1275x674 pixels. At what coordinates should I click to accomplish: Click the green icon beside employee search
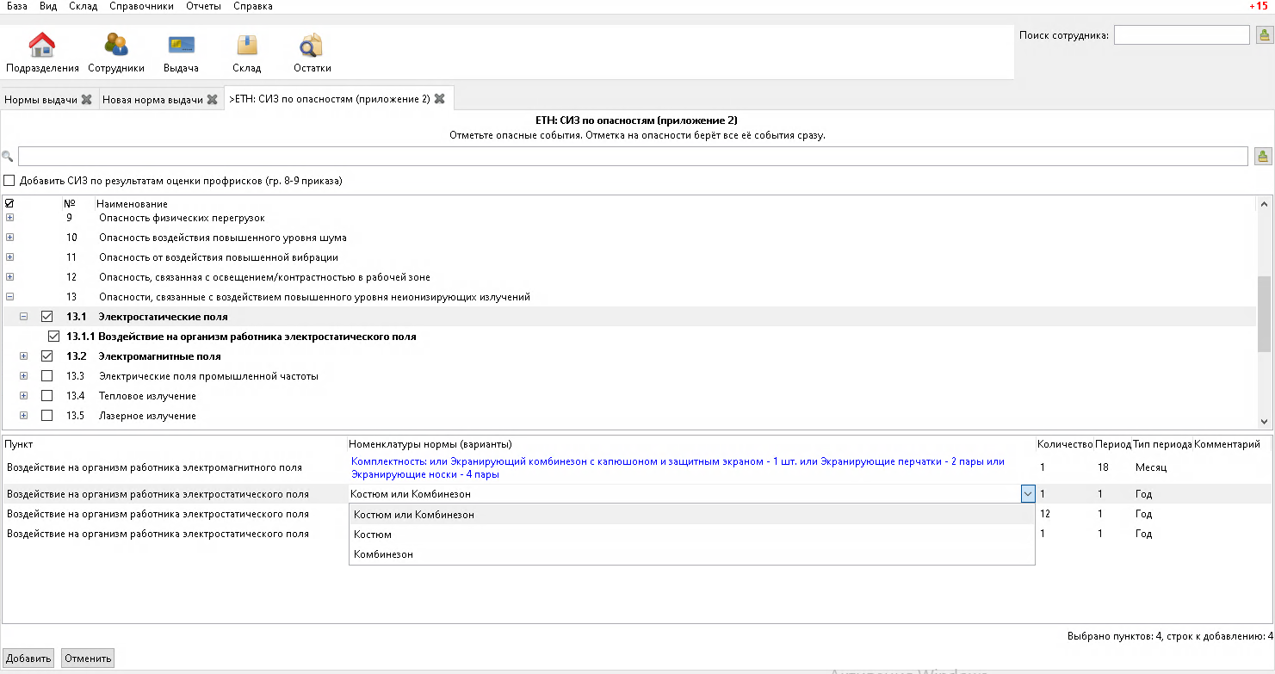point(1264,35)
